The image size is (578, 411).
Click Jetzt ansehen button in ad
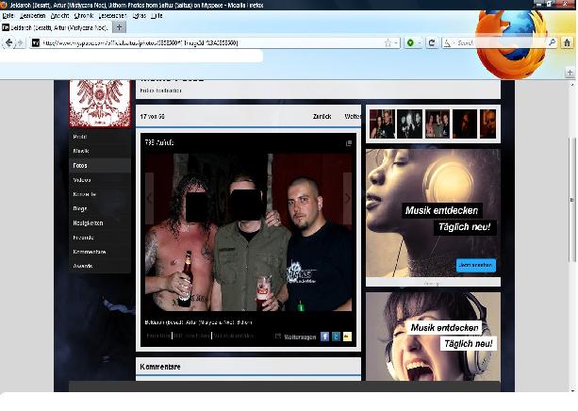476,265
